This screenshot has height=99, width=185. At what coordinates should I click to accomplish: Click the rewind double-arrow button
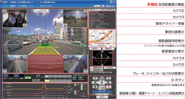pyautogui.click(x=95, y=82)
